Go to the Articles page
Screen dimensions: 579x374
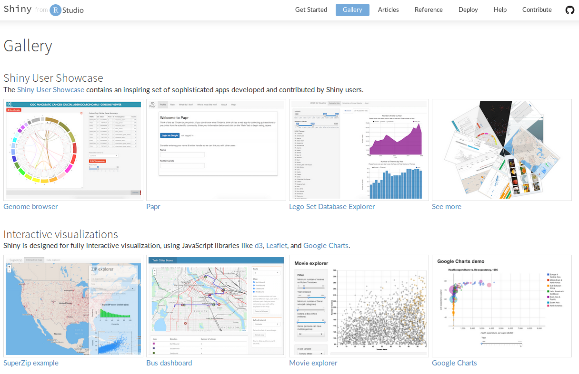pos(388,10)
